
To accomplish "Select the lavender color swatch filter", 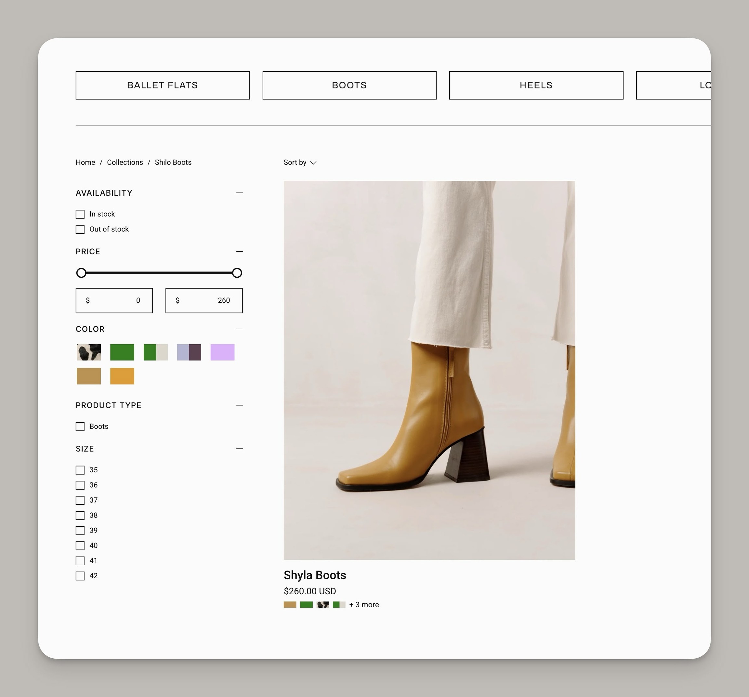I will (222, 352).
